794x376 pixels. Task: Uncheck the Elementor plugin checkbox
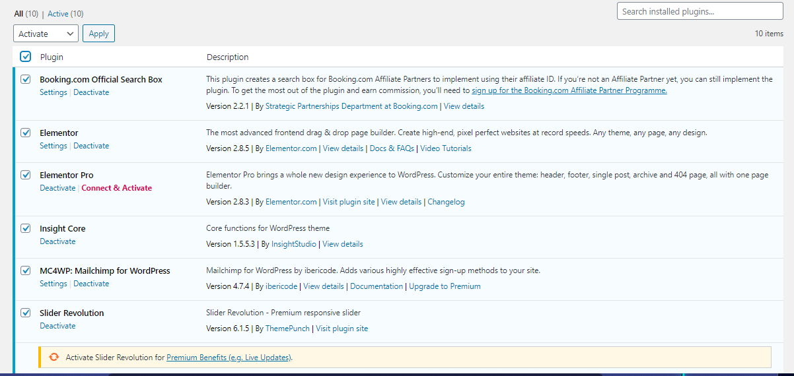point(25,133)
